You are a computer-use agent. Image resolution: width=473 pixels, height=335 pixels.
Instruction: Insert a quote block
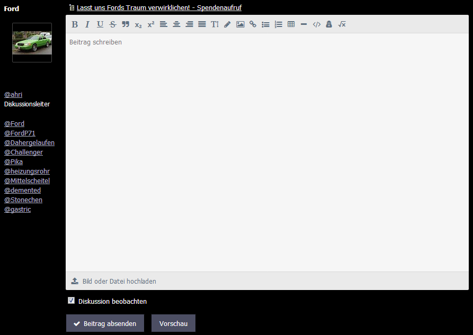[126, 24]
